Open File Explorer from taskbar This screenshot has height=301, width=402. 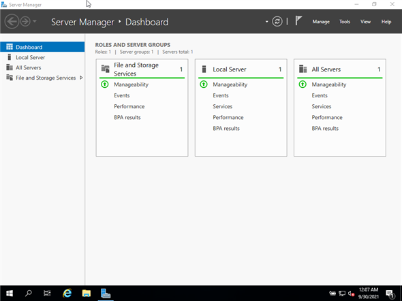click(87, 293)
